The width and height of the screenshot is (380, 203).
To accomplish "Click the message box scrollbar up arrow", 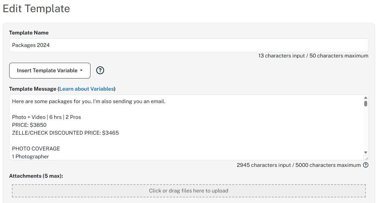I will [x=366, y=98].
